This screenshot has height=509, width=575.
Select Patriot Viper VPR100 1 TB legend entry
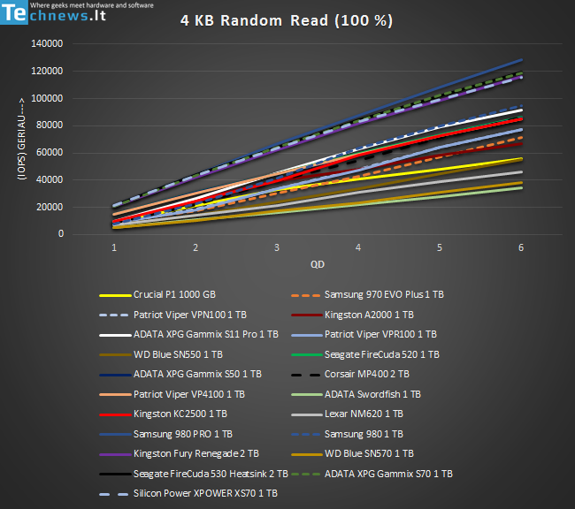click(x=364, y=335)
